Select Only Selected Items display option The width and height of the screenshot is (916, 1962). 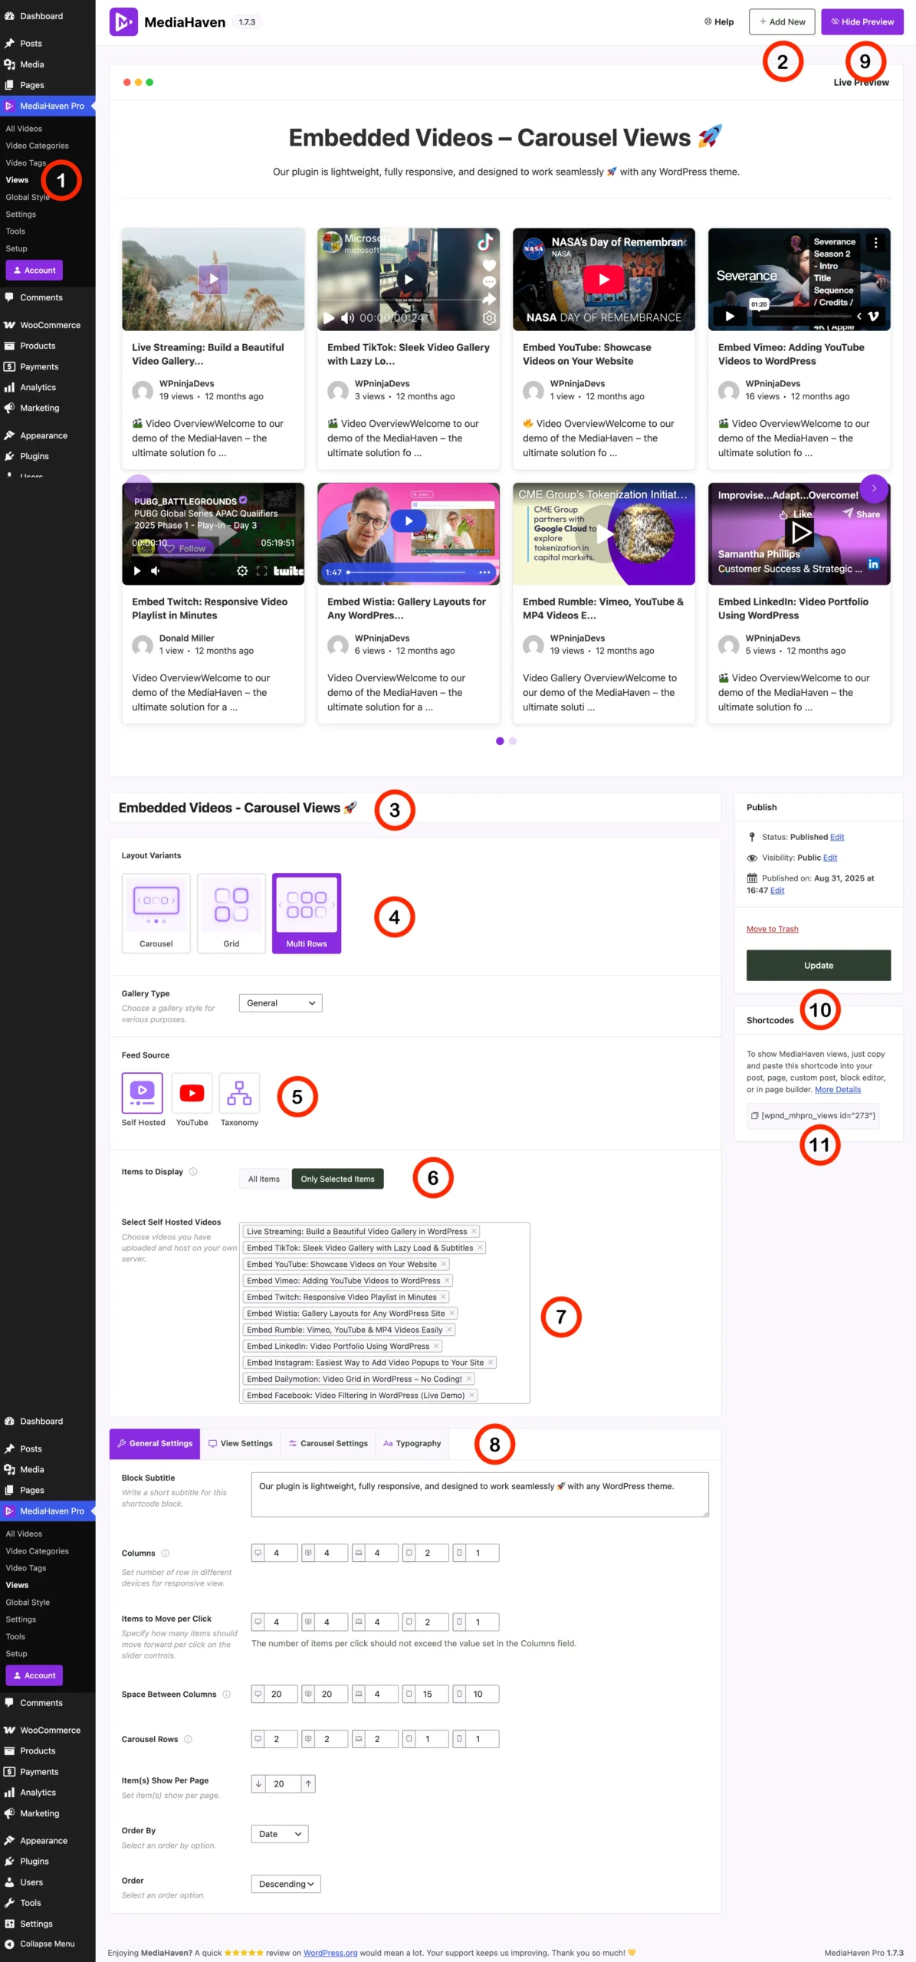(337, 1179)
